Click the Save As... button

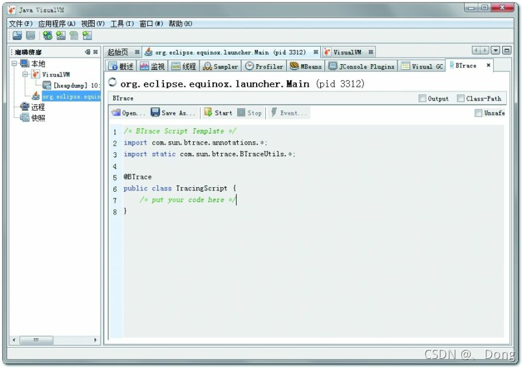coord(173,113)
